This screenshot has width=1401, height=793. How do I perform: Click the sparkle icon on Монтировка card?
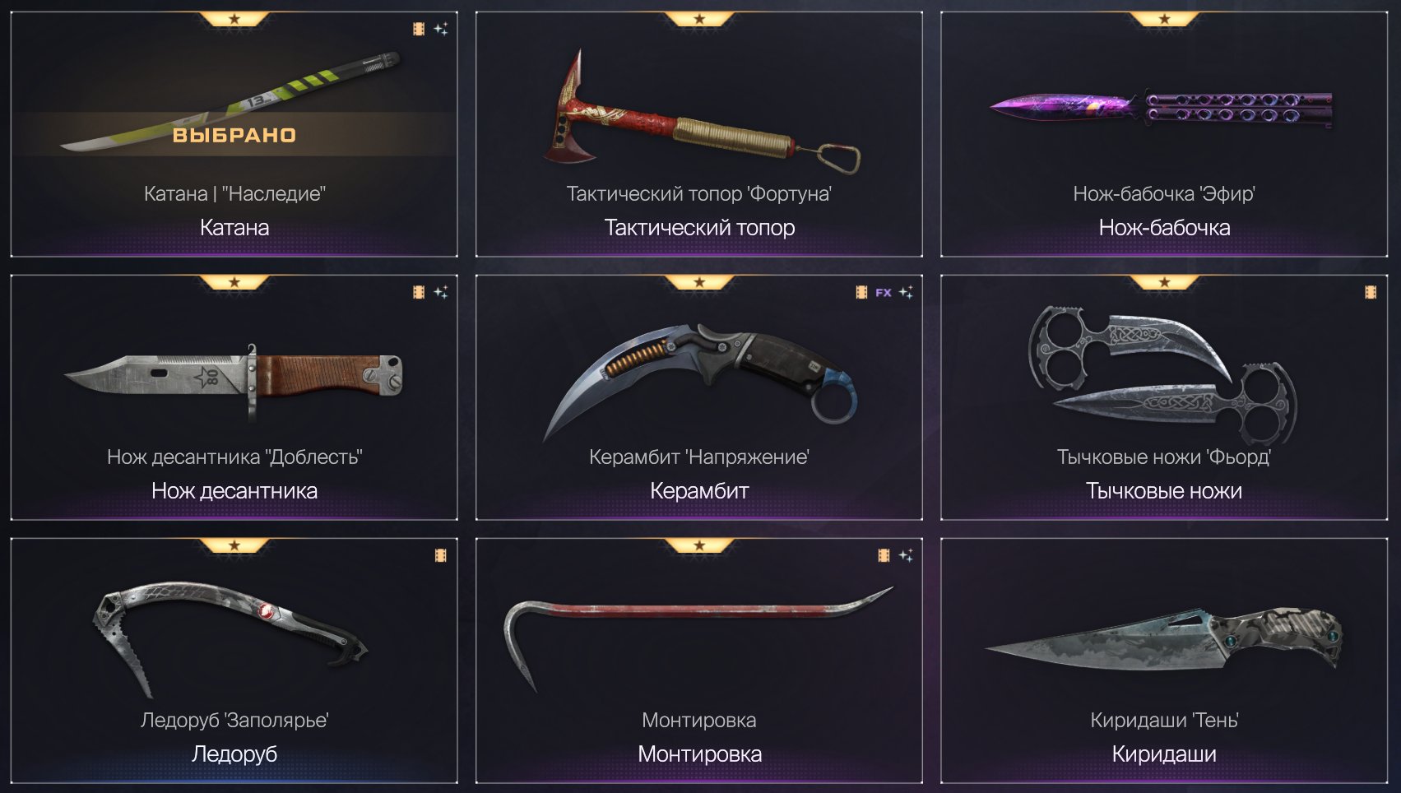click(906, 556)
